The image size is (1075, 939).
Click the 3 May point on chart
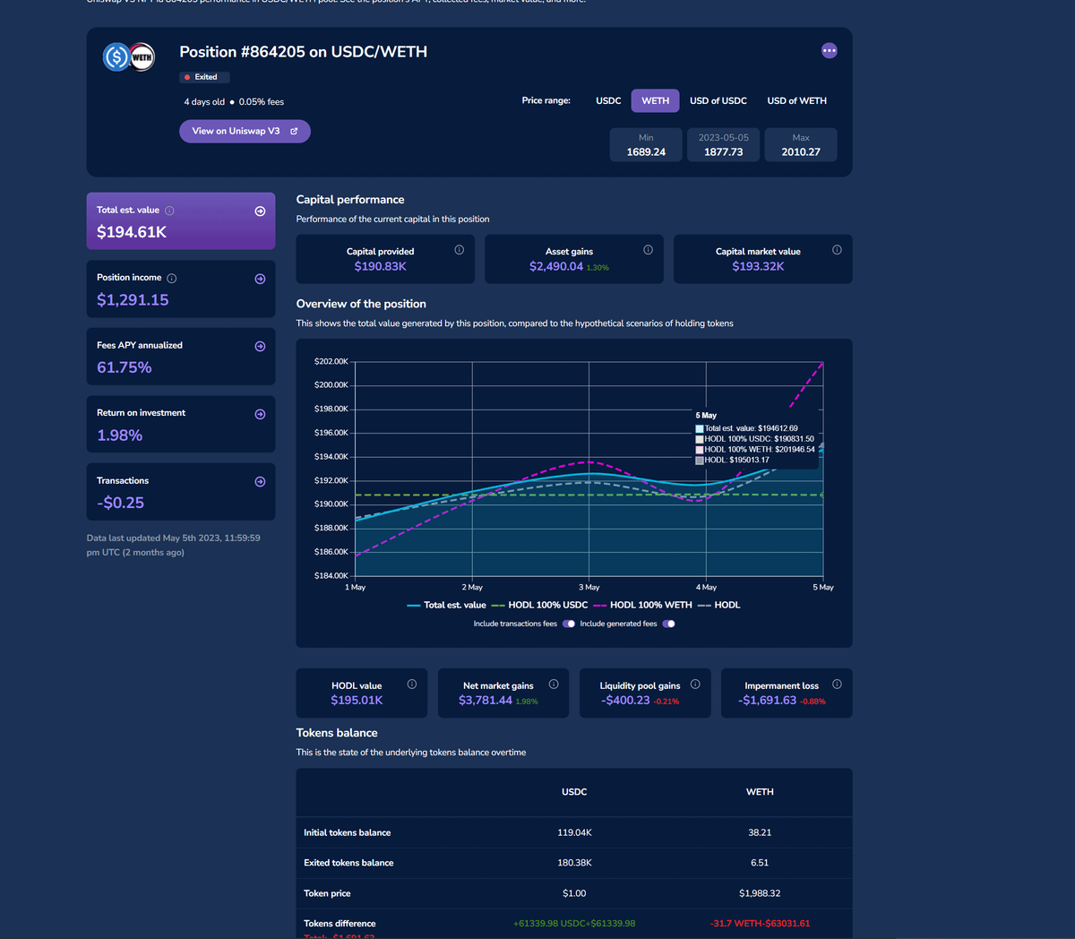pyautogui.click(x=589, y=473)
